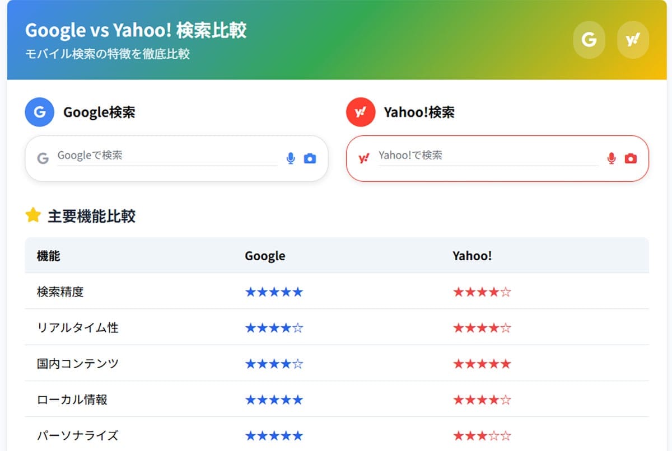Screen dimensions: 672x451
Task: Select the パーソナライズ row label
Action: tap(78, 435)
